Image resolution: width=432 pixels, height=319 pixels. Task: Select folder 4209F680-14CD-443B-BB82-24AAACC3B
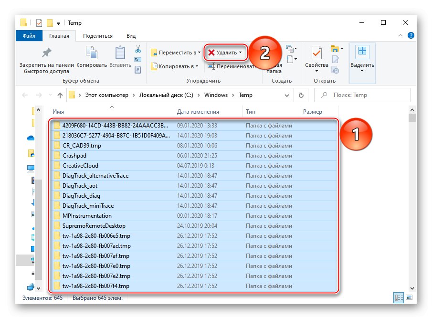click(194, 126)
